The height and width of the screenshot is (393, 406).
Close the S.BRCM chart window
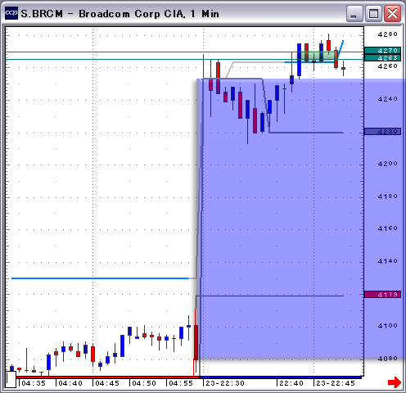pos(392,13)
